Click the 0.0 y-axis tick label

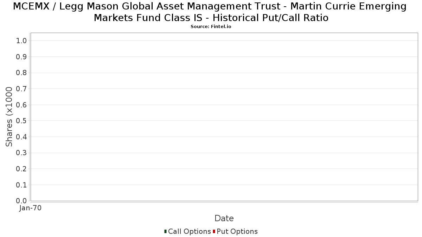21,201
